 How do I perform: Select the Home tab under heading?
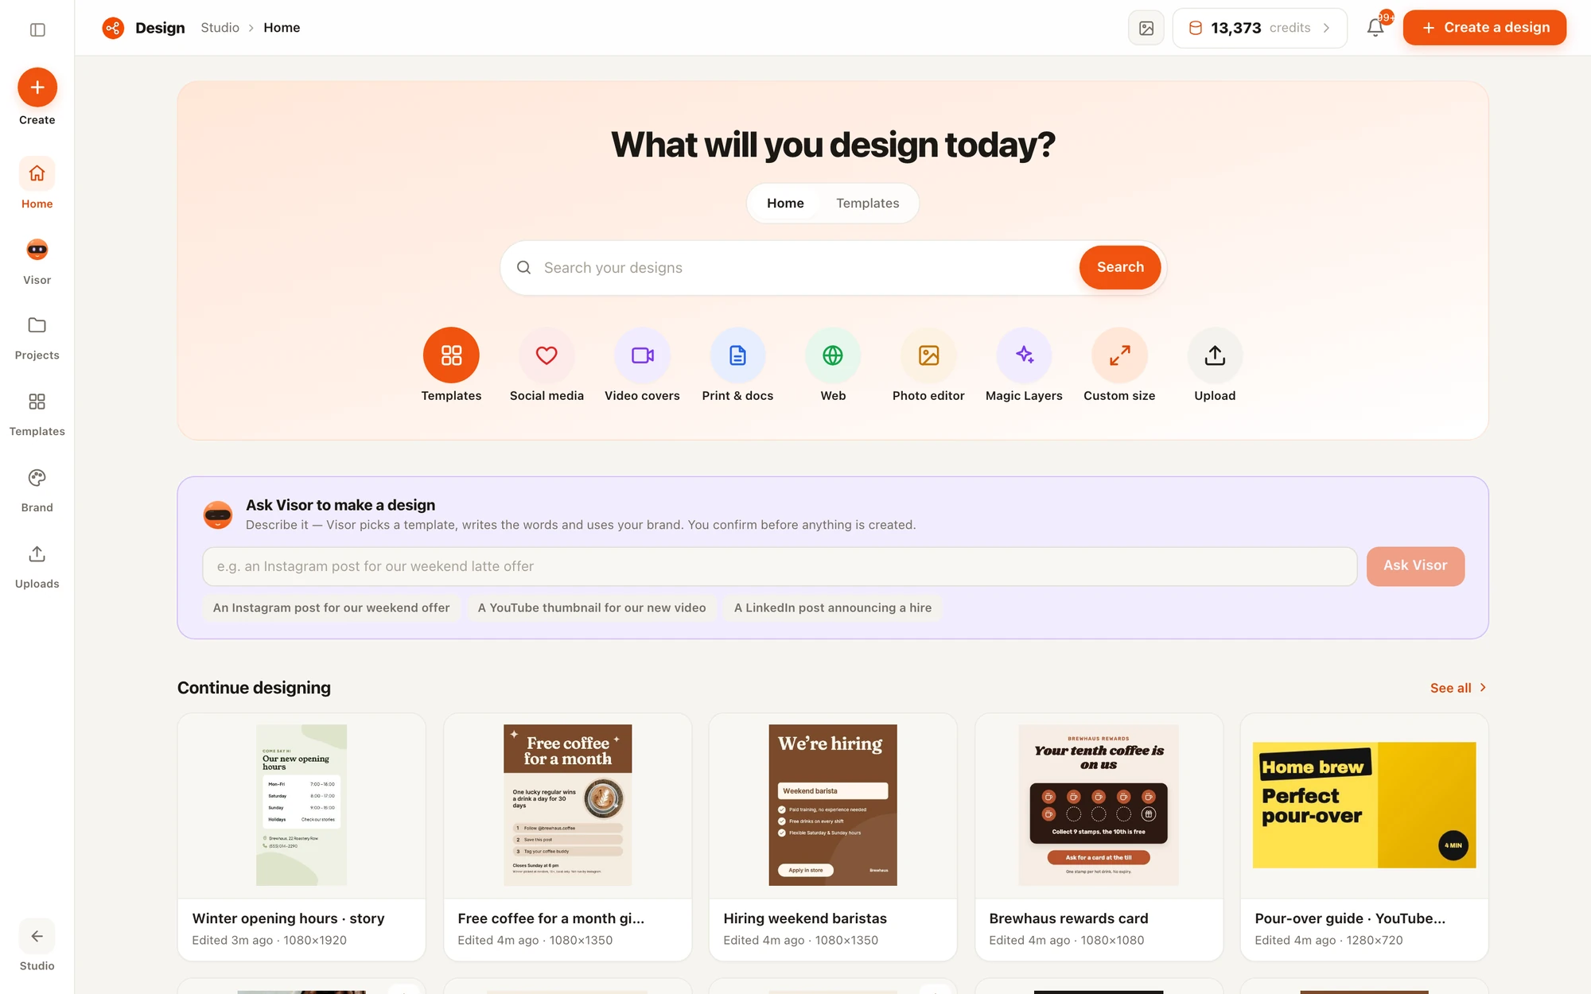785,204
